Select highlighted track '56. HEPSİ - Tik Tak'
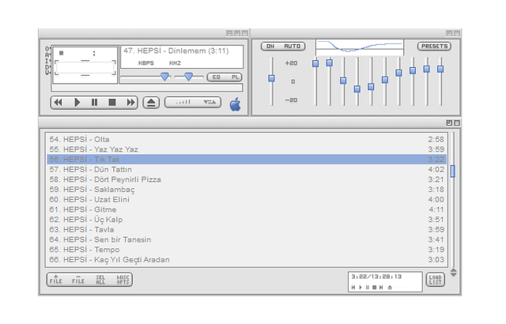This screenshot has width=506, height=324. tap(247, 160)
